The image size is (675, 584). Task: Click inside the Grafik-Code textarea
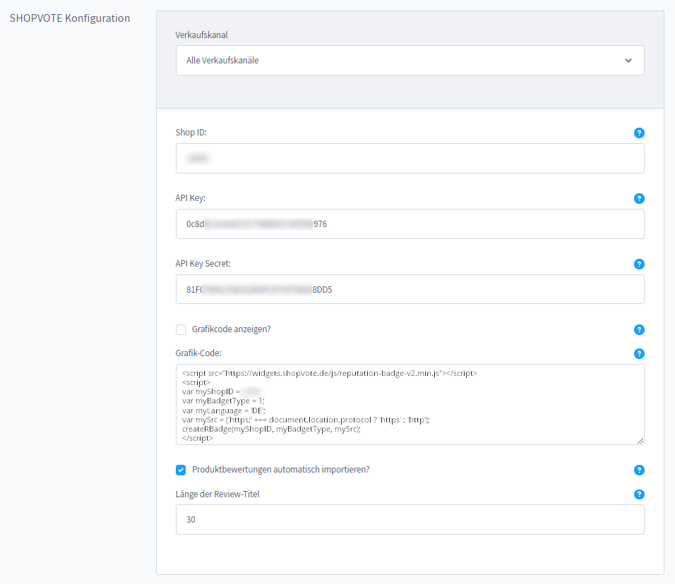tap(410, 404)
